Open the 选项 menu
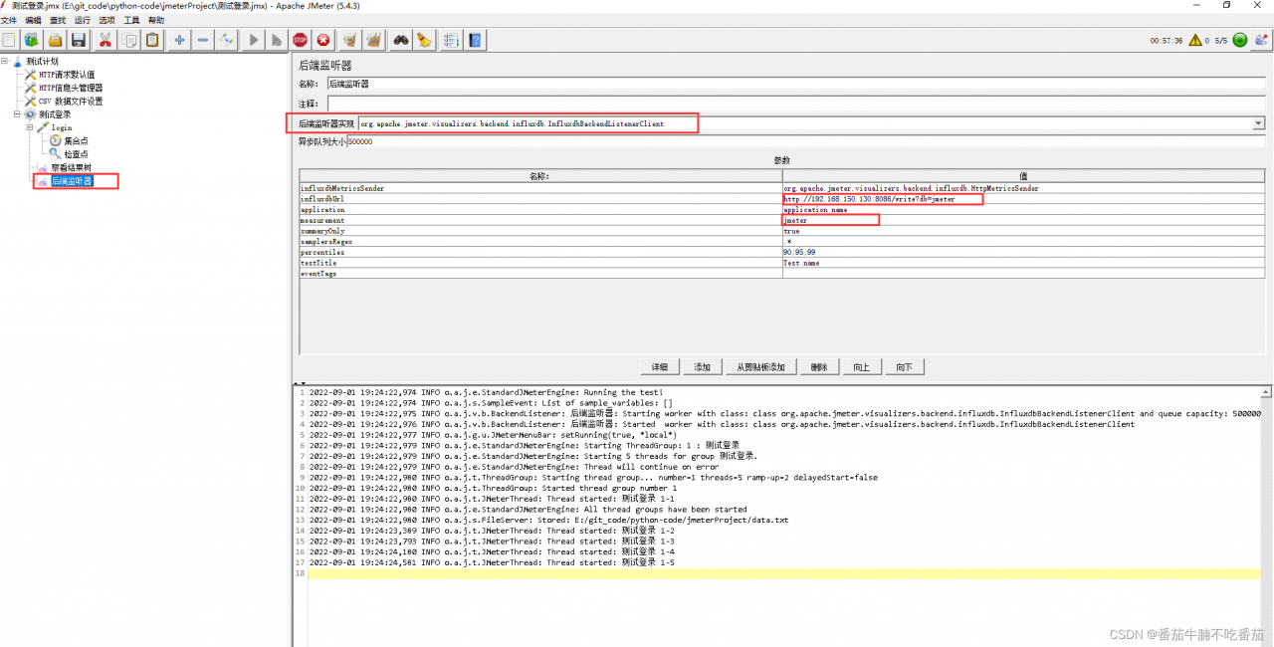Screen dimensions: 1274x647 click(x=107, y=21)
